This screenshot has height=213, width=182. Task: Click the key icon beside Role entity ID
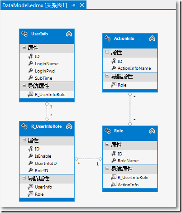pyautogui.click(x=114, y=154)
